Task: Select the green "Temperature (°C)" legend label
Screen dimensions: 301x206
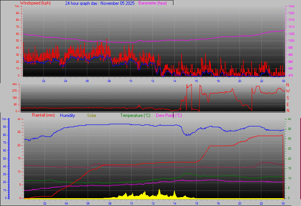Action: point(135,115)
